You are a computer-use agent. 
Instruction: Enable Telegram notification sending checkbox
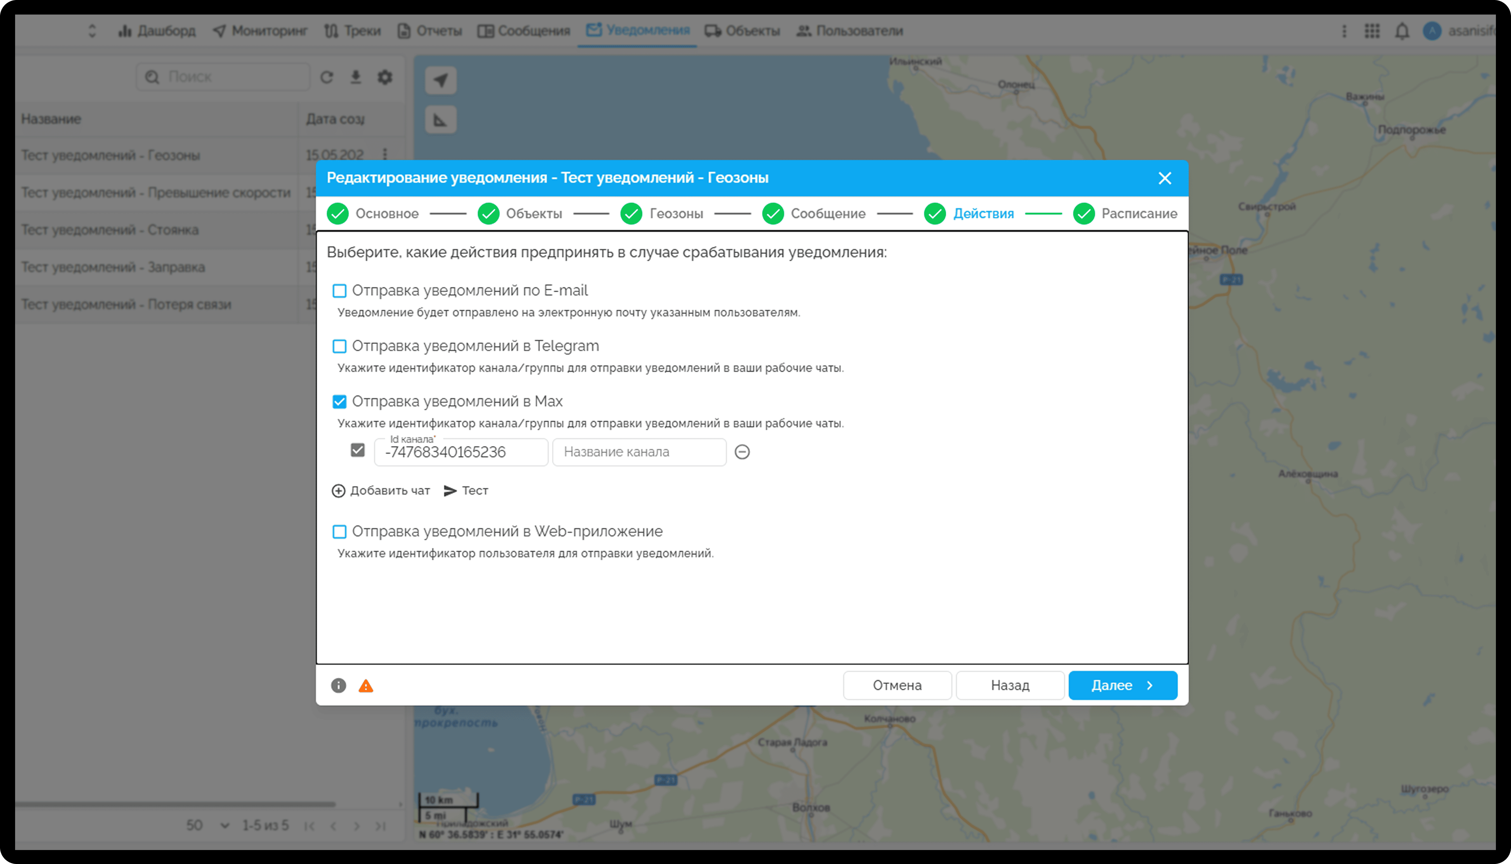click(x=339, y=346)
